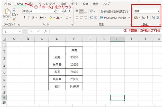Image resolution: width=162 pixels, height=107 pixels.
Task: Align text right
Action: click(x=86, y=18)
